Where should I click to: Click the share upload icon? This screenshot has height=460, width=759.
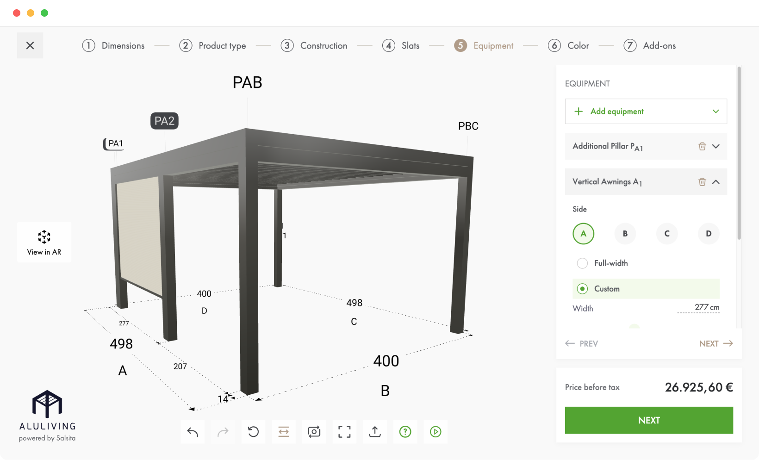pyautogui.click(x=375, y=432)
